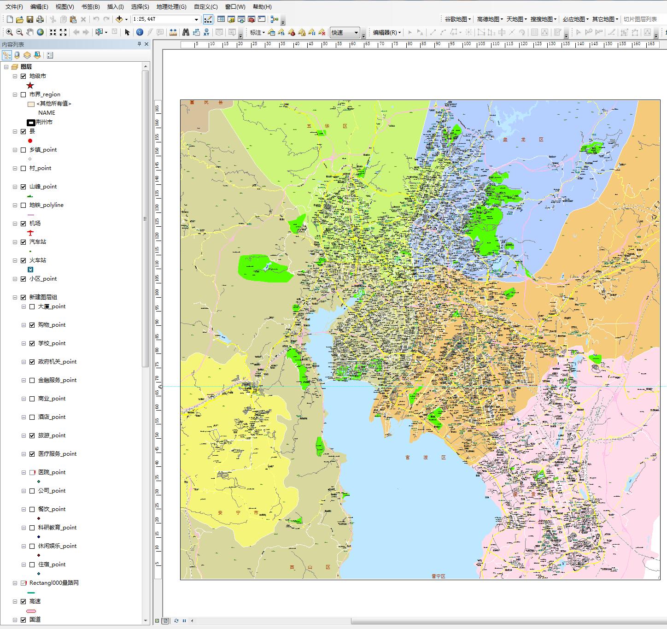Switch to List By Source view
Image resolution: width=667 pixels, height=629 pixels.
[x=17, y=55]
